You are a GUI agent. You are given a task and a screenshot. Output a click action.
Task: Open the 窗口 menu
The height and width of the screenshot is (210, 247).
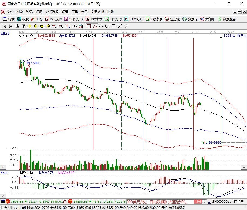tap(84, 12)
